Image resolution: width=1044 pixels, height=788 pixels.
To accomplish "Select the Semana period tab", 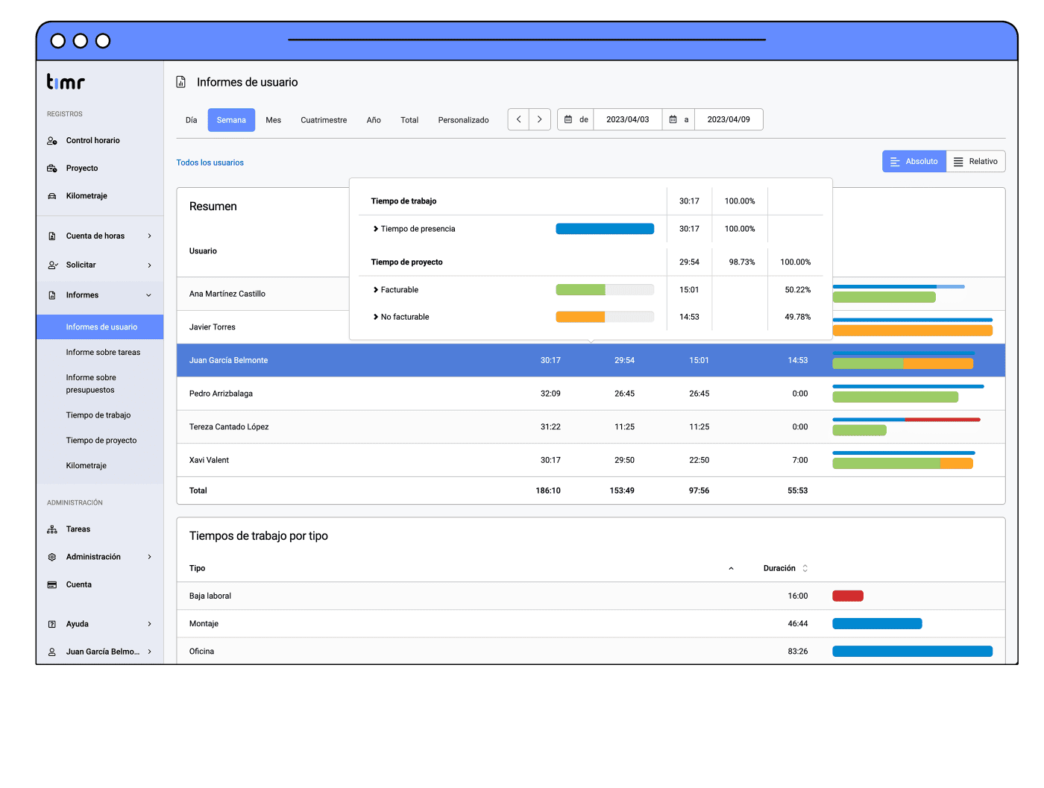I will coord(231,120).
